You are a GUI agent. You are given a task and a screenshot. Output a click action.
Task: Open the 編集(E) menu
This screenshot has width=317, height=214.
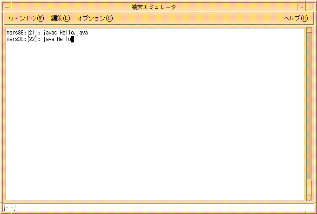coord(61,18)
